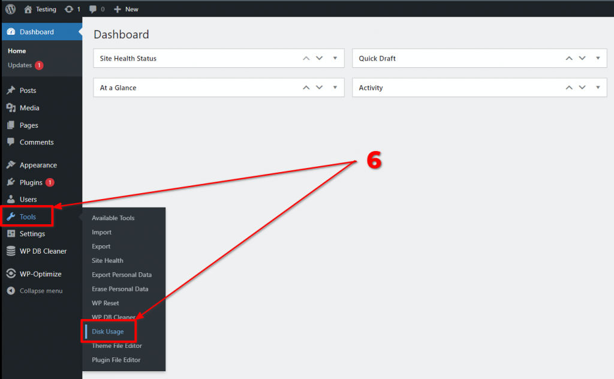Viewport: 614px width, 379px height.
Task: Open the Import tools submenu item
Action: (x=101, y=232)
